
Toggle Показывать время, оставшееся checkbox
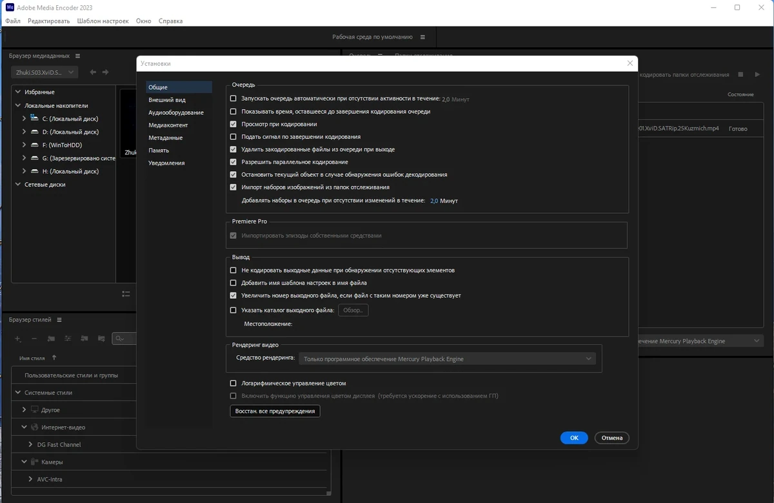(233, 112)
